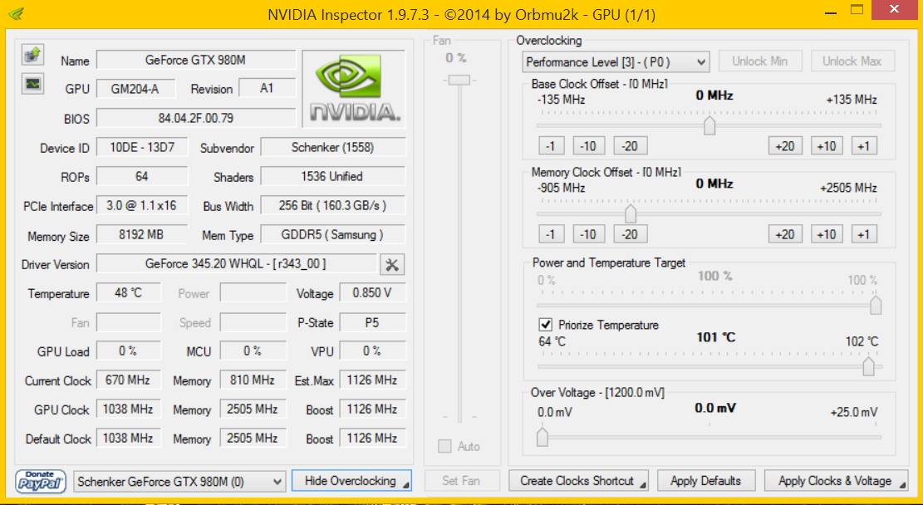Viewport: 923px width, 505px height.
Task: Toggle the Auto fan checkbox
Action: click(444, 446)
